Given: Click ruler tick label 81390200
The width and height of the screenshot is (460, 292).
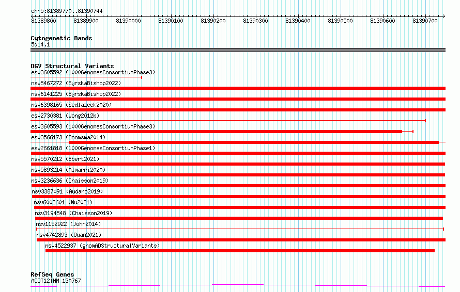Looking at the screenshot, I should [x=213, y=21].
